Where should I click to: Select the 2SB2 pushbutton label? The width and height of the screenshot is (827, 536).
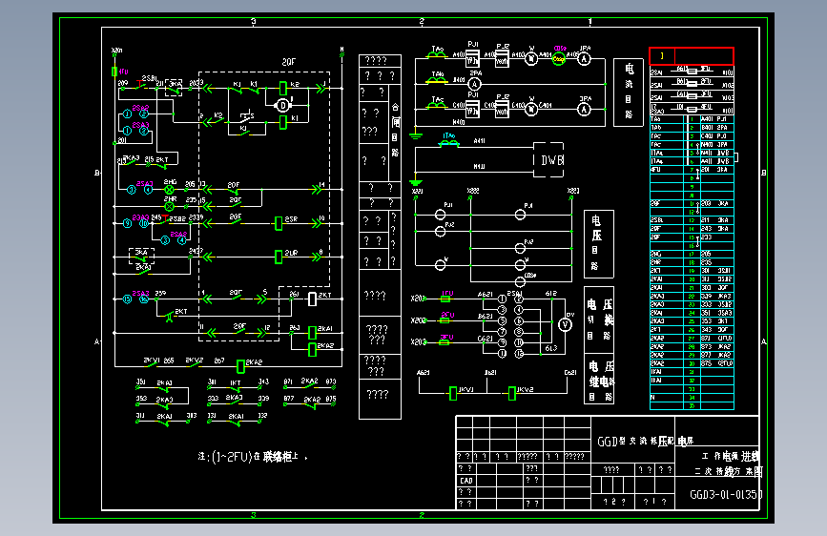[x=176, y=217]
